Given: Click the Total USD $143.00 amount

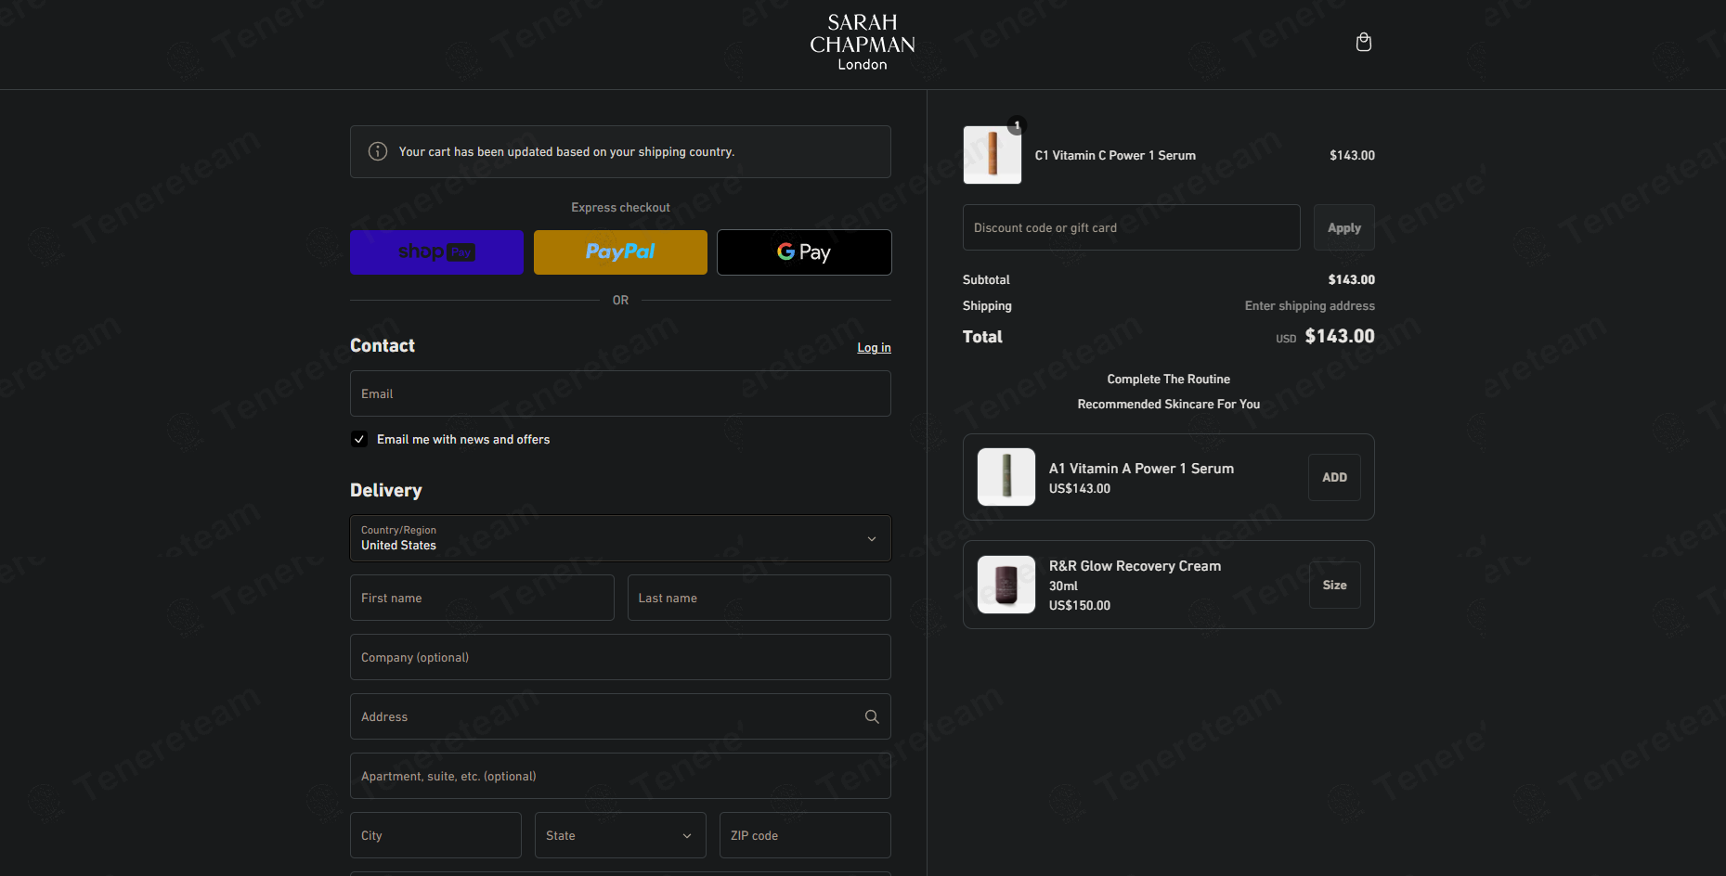Looking at the screenshot, I should [x=1325, y=336].
